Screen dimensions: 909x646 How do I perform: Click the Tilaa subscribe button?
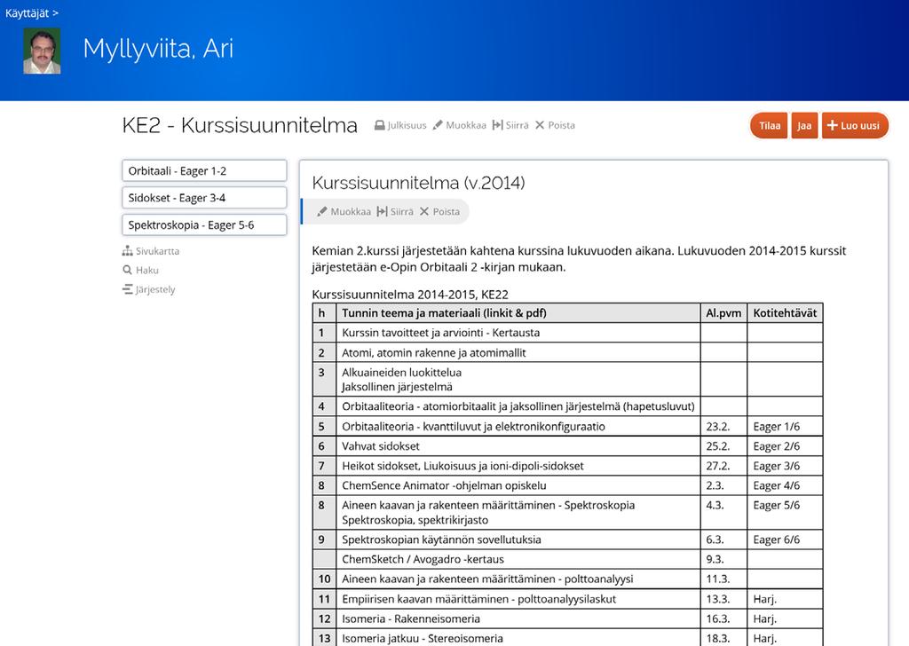770,126
